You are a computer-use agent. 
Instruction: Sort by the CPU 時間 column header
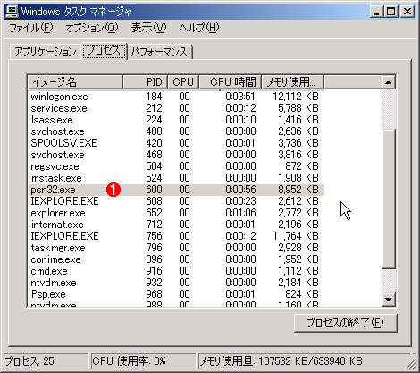coord(231,82)
